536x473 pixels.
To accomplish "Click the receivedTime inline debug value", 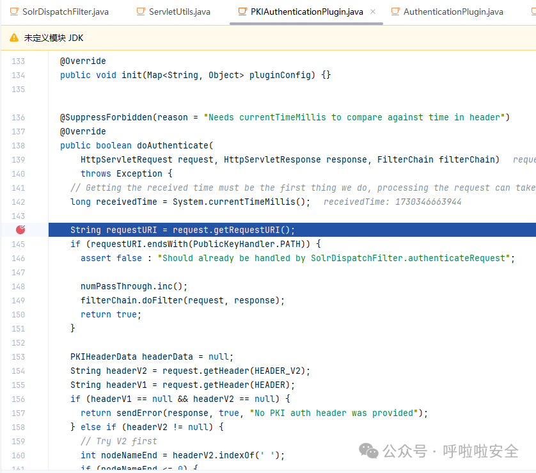I will (393, 202).
